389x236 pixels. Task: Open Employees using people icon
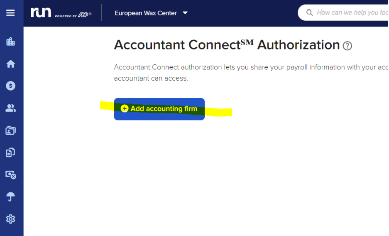point(10,108)
